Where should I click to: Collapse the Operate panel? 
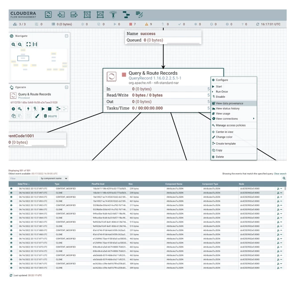(66, 87)
